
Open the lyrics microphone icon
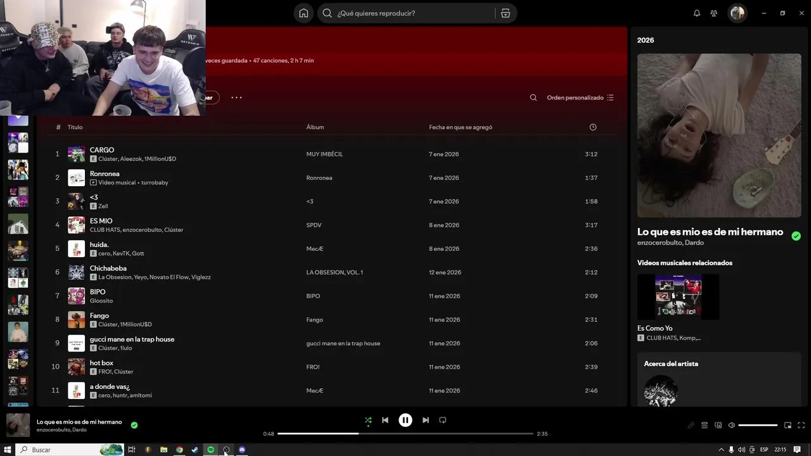point(691,425)
